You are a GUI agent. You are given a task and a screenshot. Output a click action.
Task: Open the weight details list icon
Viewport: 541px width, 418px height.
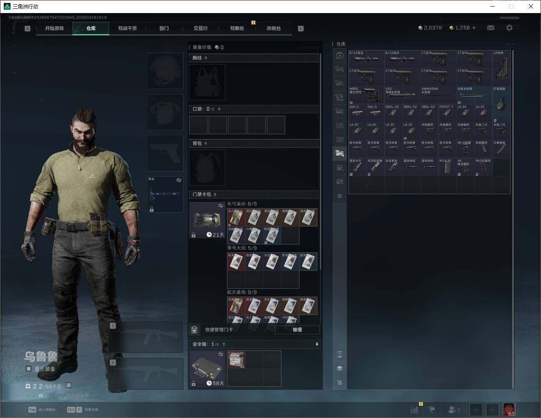point(68,386)
